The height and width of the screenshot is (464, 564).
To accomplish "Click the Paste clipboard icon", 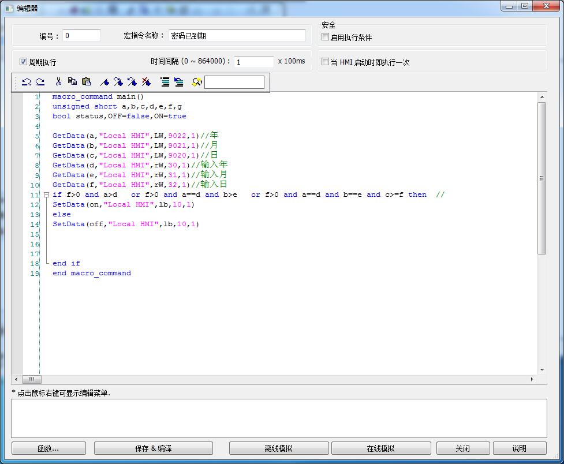I will 86,82.
